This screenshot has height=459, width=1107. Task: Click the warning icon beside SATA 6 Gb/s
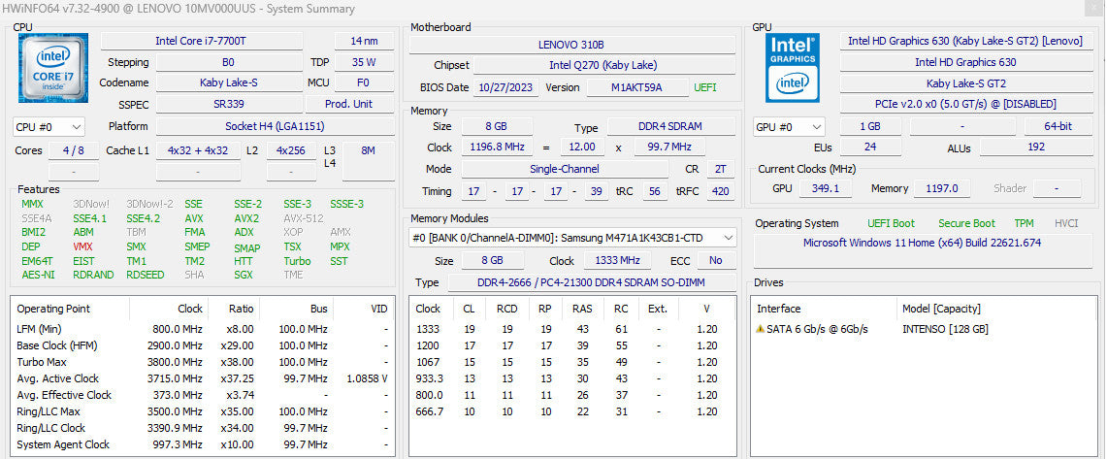tap(761, 329)
